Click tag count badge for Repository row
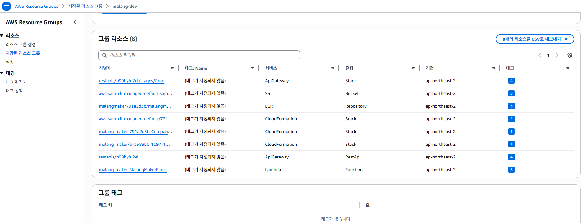 coord(511,106)
